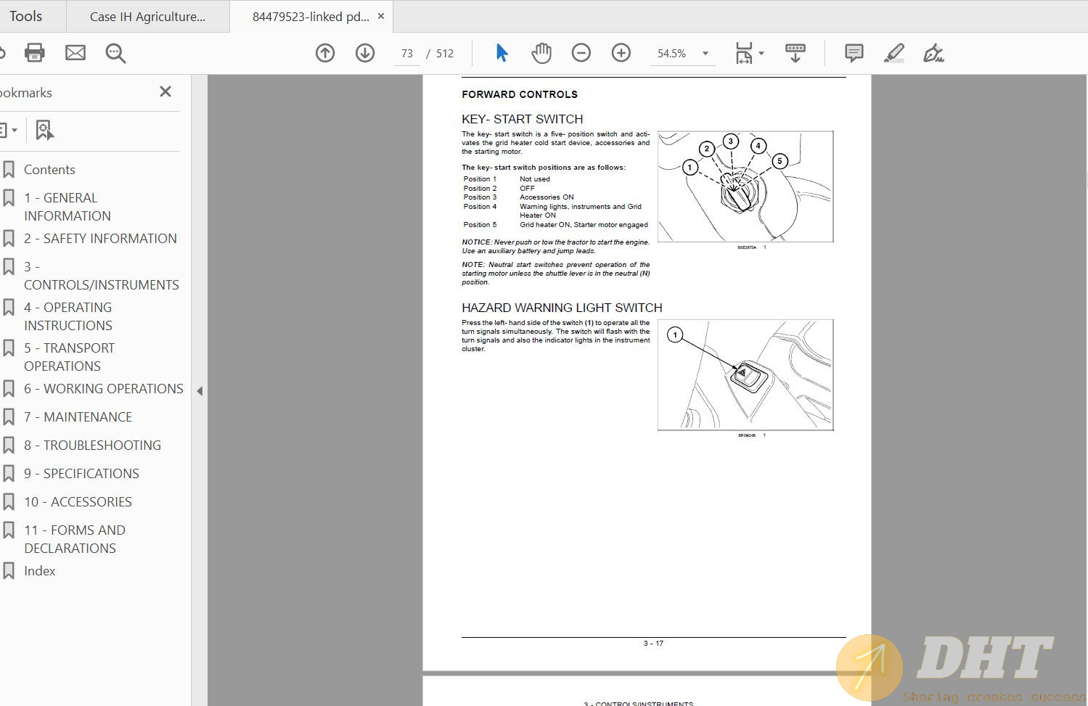
Task: Activate the hand pan tool
Action: (541, 53)
